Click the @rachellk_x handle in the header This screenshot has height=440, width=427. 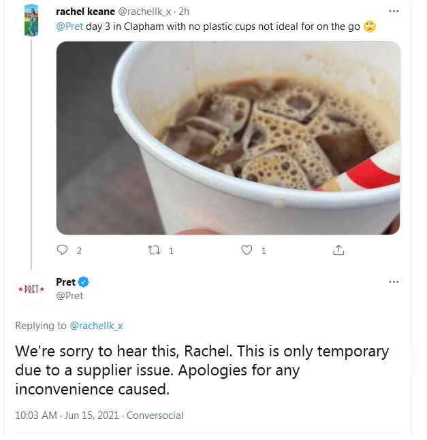(x=146, y=12)
